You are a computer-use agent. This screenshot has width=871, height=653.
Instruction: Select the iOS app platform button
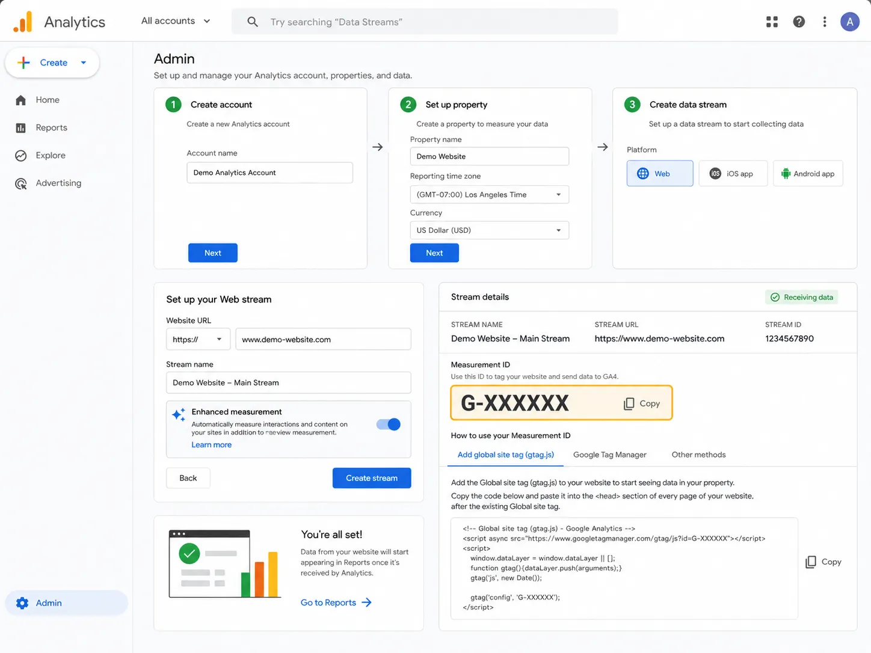[733, 174]
